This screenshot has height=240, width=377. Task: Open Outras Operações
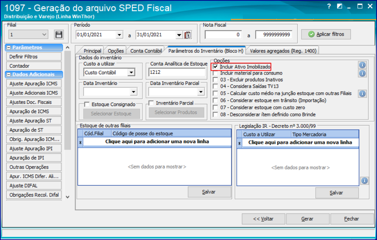pos(34,167)
